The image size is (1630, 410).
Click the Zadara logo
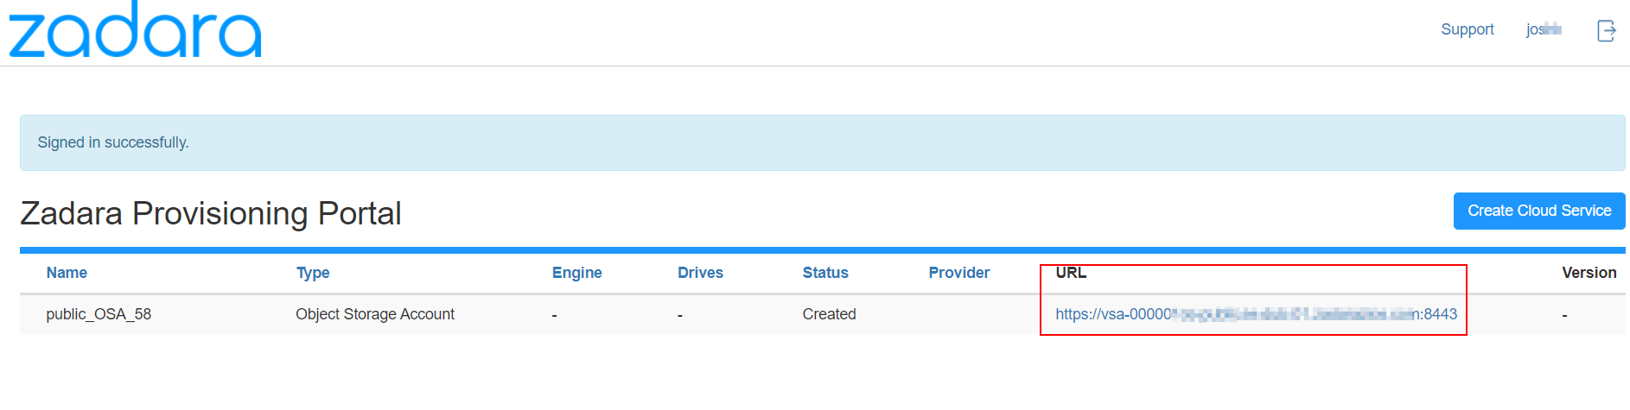tap(135, 30)
